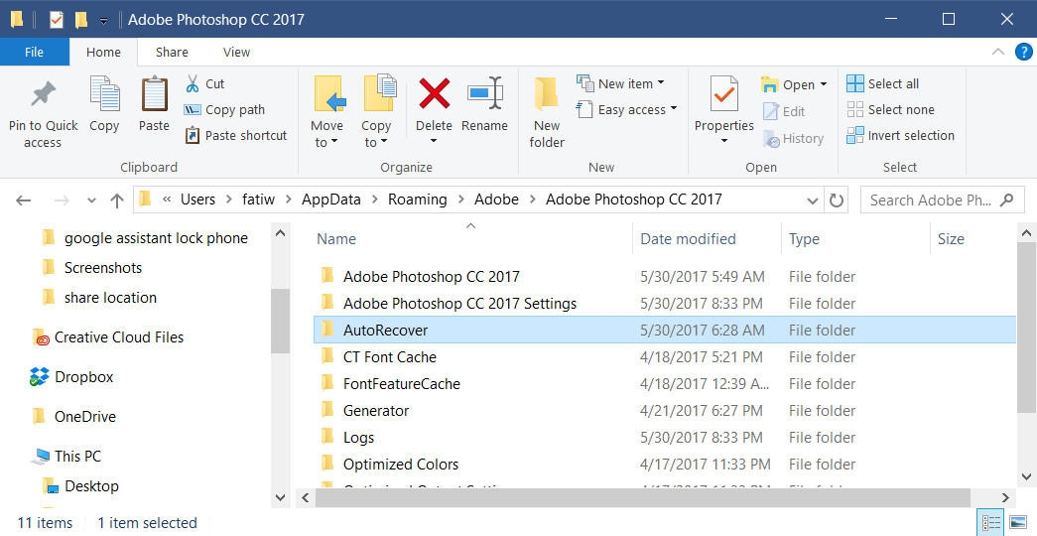
Task: Click Roaming in the address path
Action: [x=418, y=200]
